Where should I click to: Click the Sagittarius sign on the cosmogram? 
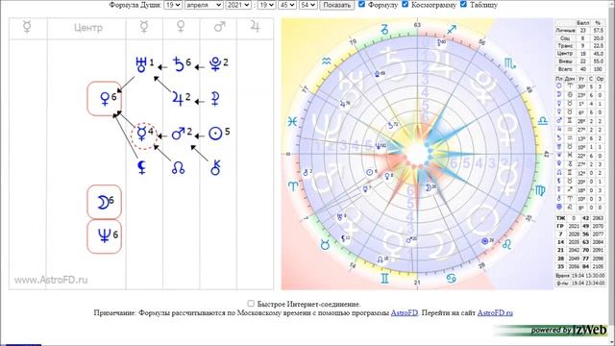pos(452,30)
